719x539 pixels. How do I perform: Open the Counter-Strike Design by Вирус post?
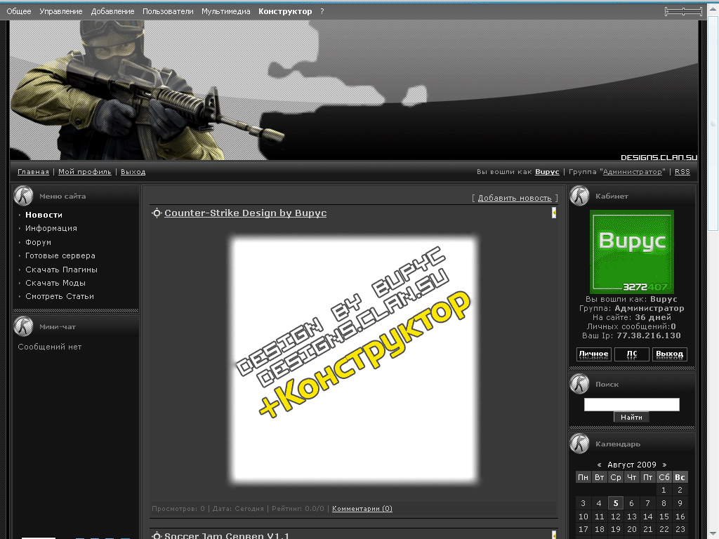tap(245, 213)
